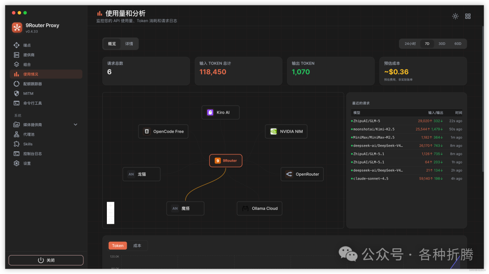The height and width of the screenshot is (274, 489).
Task: Click the 关闭 shutdown button
Action: click(x=46, y=260)
